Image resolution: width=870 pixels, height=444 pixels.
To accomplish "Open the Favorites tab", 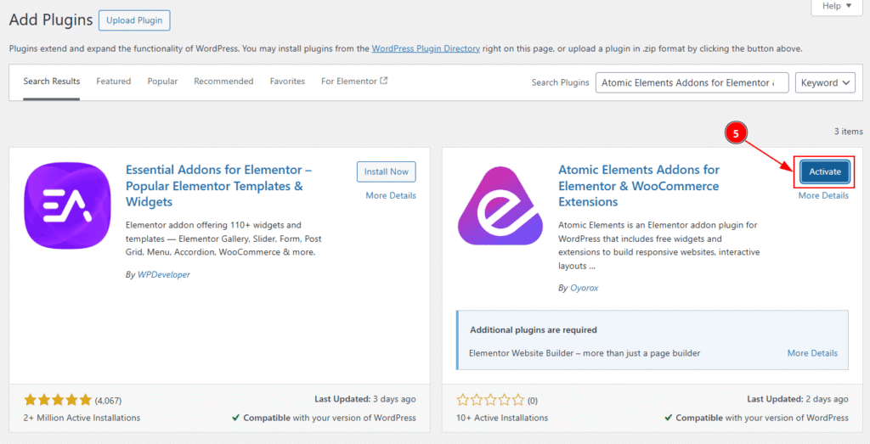I will (x=287, y=81).
